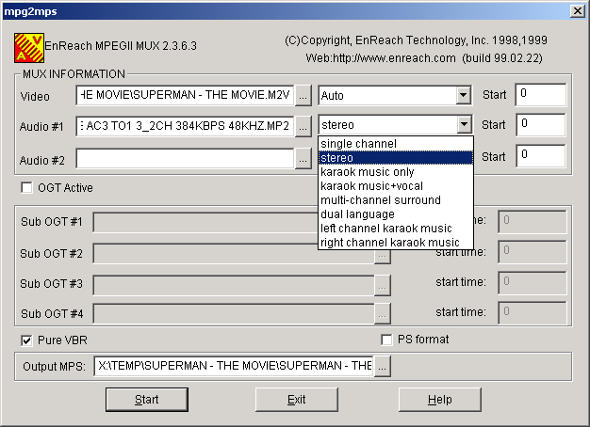Open the Video mode Auto dropdown
The width and height of the screenshot is (590, 427).
click(462, 95)
